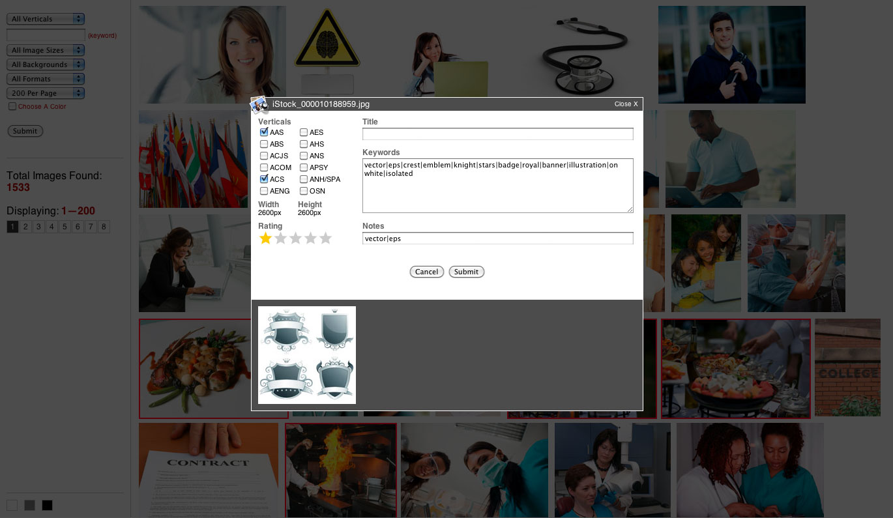Toggle the Choose A Color checkbox

[12, 106]
